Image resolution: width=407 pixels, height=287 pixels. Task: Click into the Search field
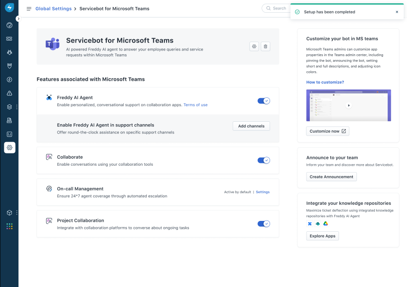[x=276, y=8]
